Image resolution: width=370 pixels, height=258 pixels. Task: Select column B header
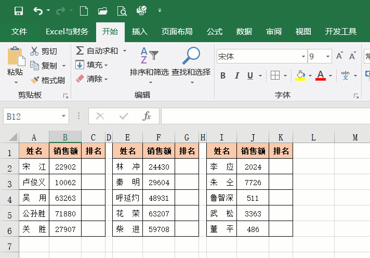click(x=65, y=137)
